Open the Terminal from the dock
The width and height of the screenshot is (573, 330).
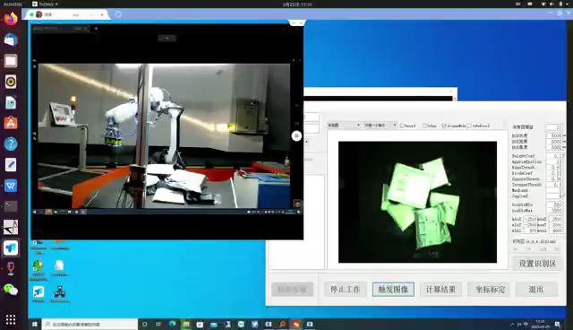[11, 206]
